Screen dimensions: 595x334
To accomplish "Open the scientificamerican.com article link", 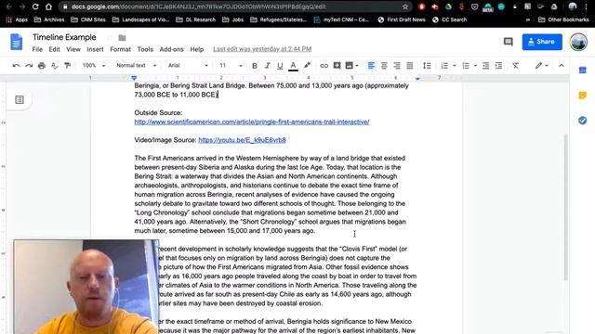I will pyautogui.click(x=252, y=122).
